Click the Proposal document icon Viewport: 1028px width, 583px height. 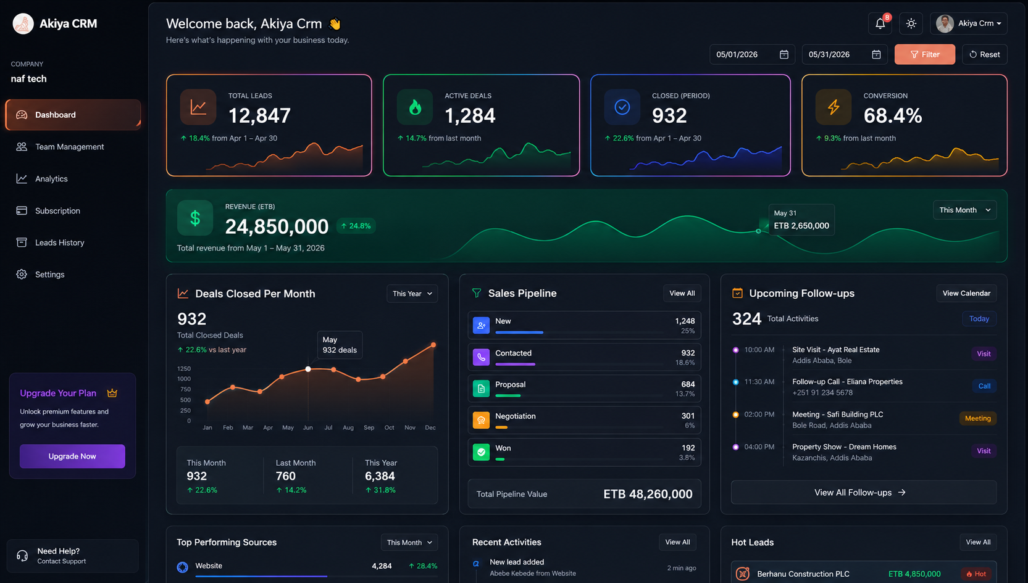pos(481,389)
